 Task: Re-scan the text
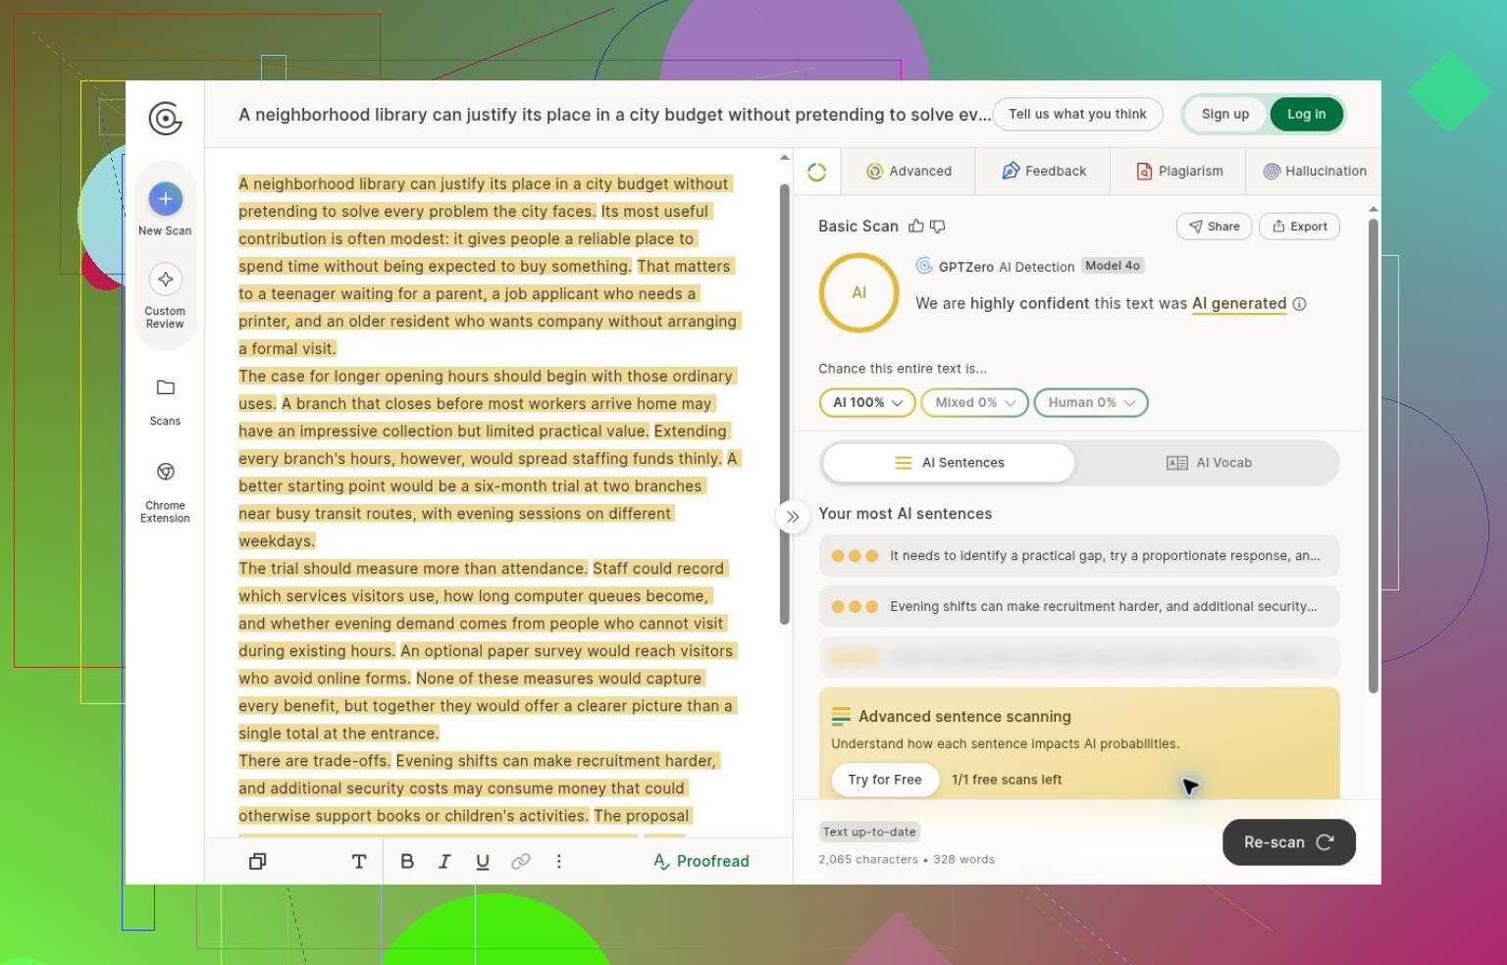(1288, 842)
